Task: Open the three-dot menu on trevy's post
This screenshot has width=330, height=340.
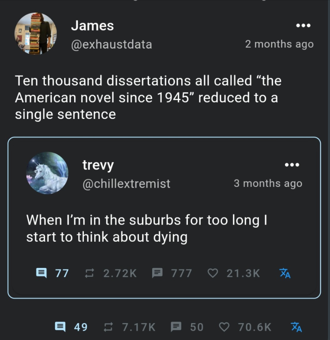Action: click(292, 165)
